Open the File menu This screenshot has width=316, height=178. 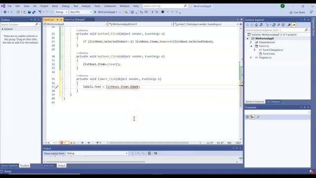[x=9, y=6]
